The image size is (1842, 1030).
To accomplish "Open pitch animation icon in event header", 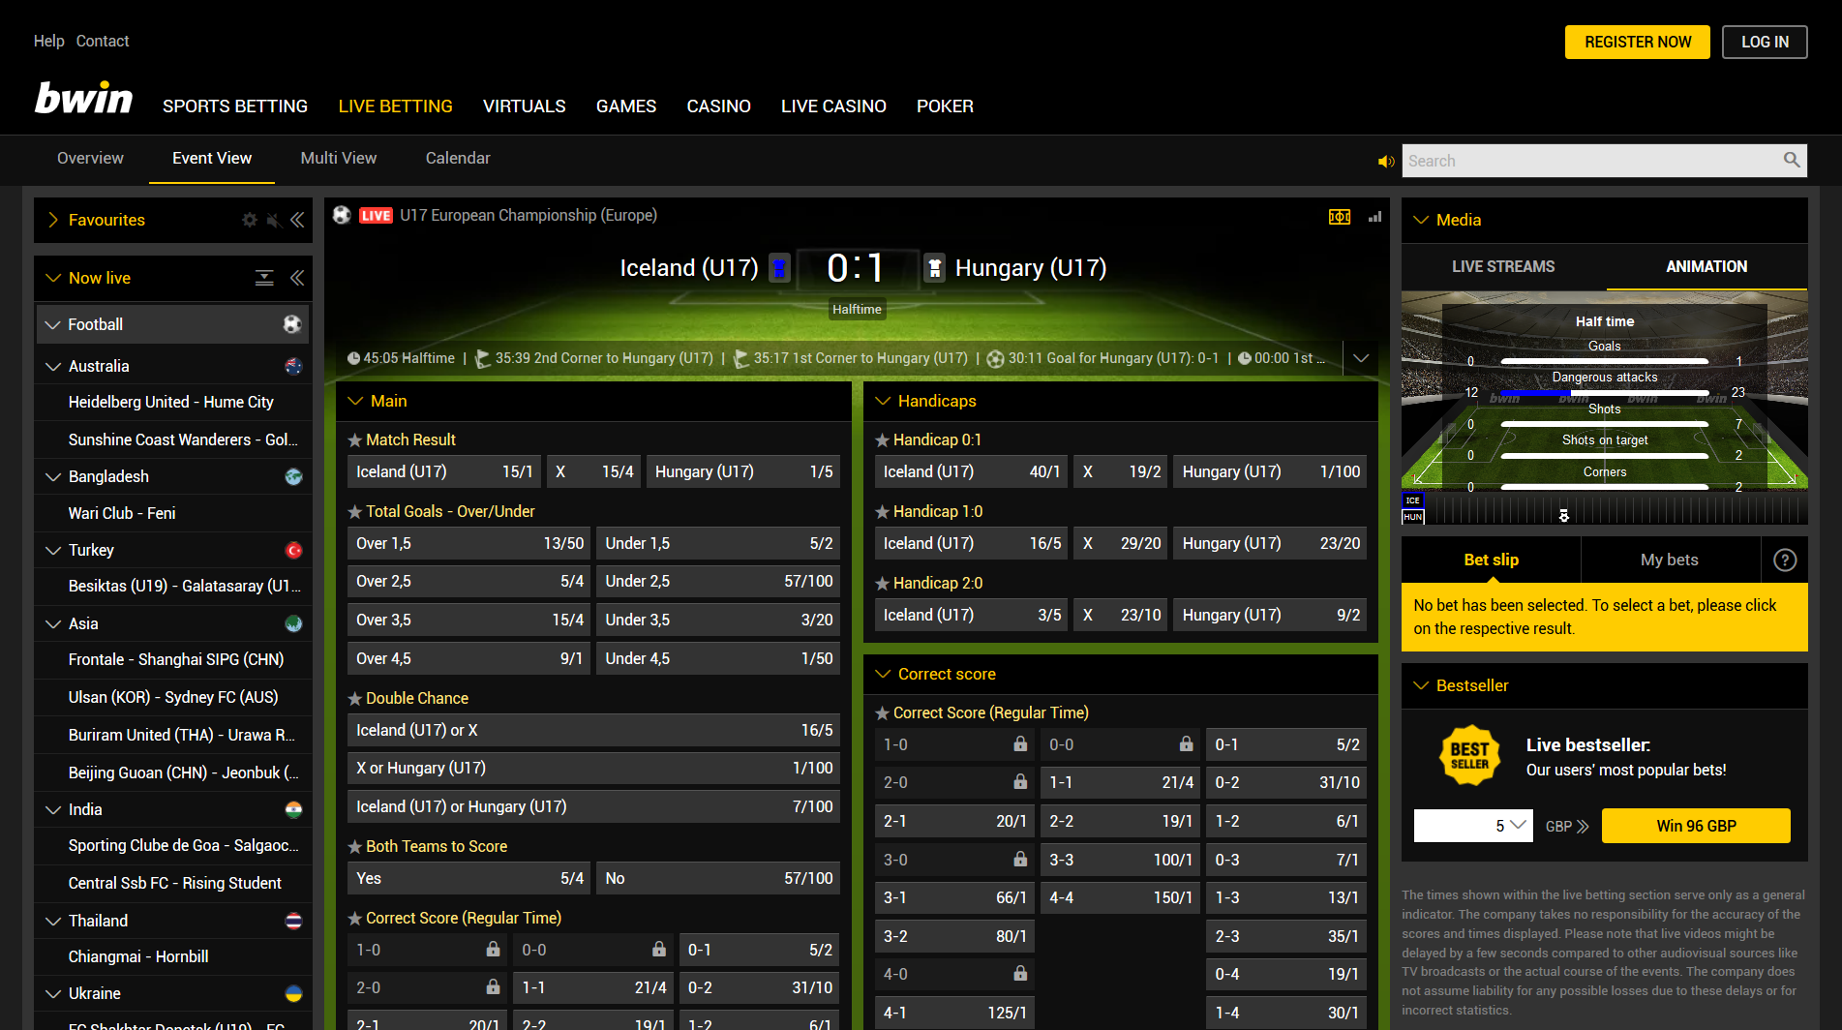I will 1340,217.
